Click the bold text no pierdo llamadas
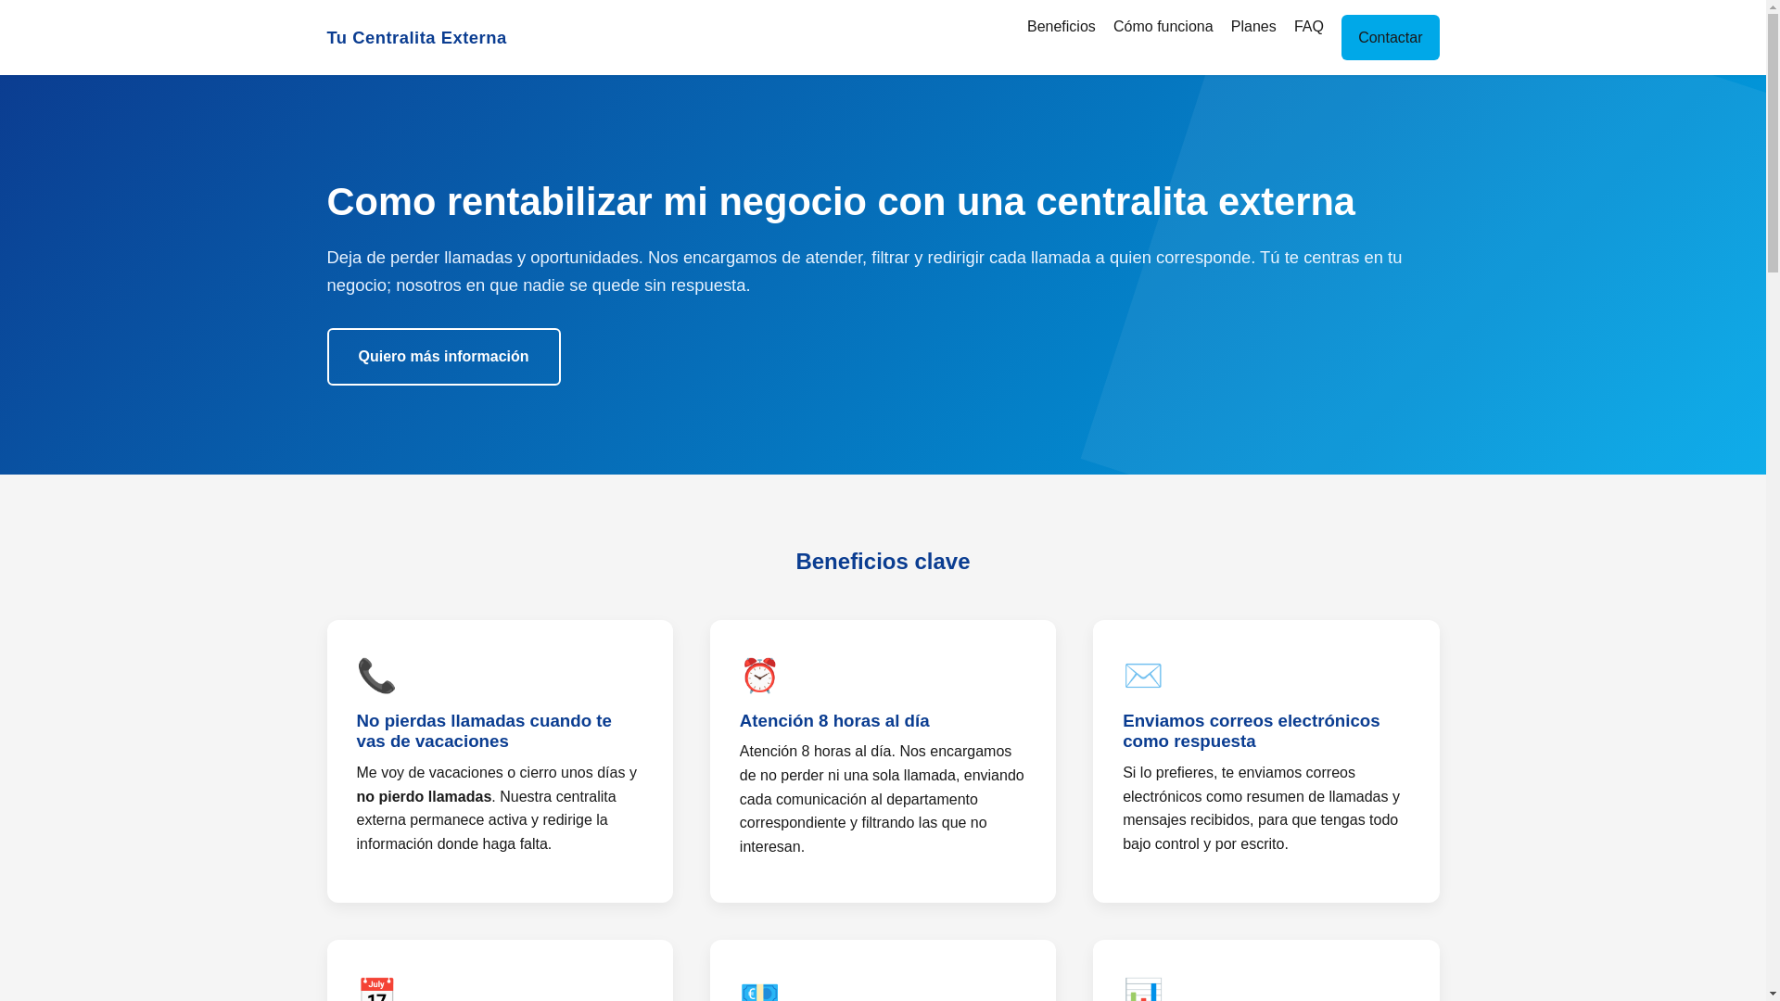 pyautogui.click(x=424, y=797)
